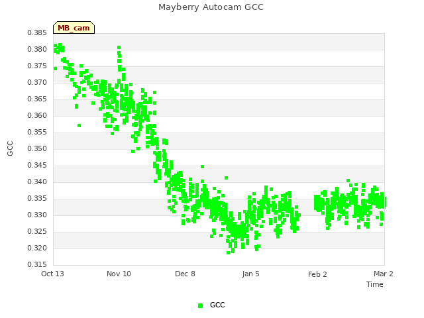Screen dimensions: 424x318
Task: Select the Feb 2 x-axis label
Action: point(317,274)
